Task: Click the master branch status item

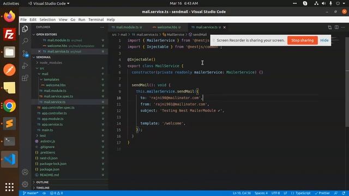Action: [31, 193]
